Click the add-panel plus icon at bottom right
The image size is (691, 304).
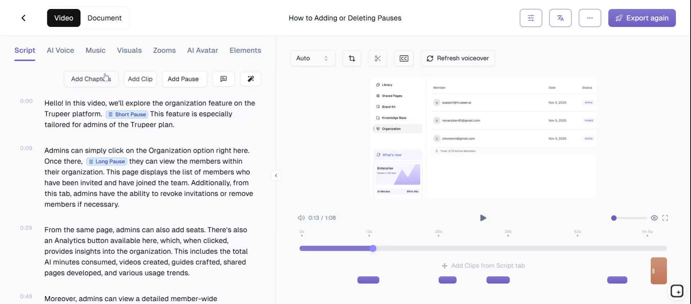pyautogui.click(x=677, y=291)
